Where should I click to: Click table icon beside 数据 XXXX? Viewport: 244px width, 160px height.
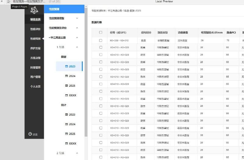pos(66,95)
